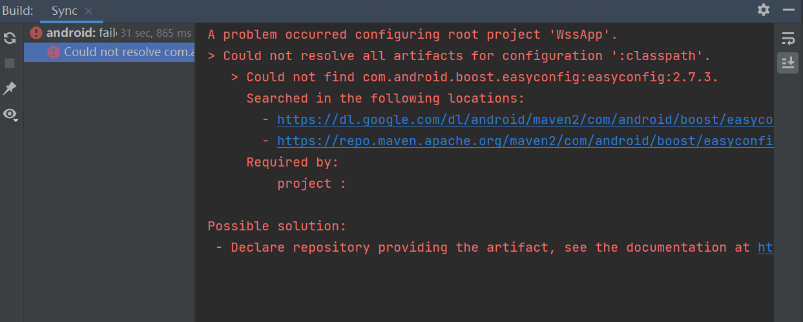Open the repo.maven.apache.org link
The height and width of the screenshot is (322, 803).
[525, 141]
